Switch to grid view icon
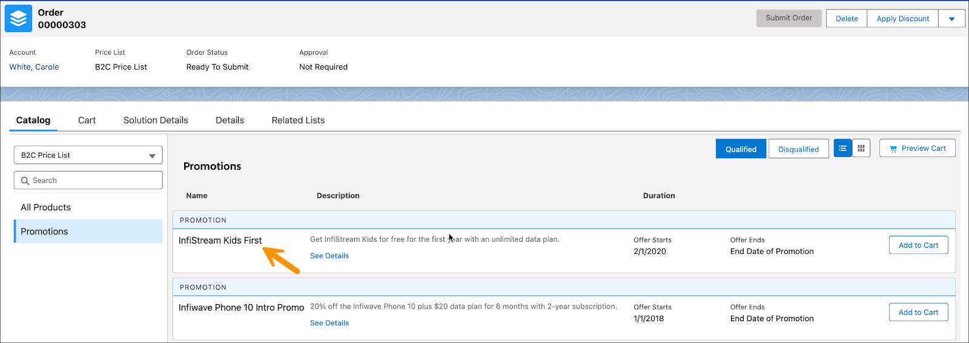This screenshot has width=969, height=343. click(861, 148)
